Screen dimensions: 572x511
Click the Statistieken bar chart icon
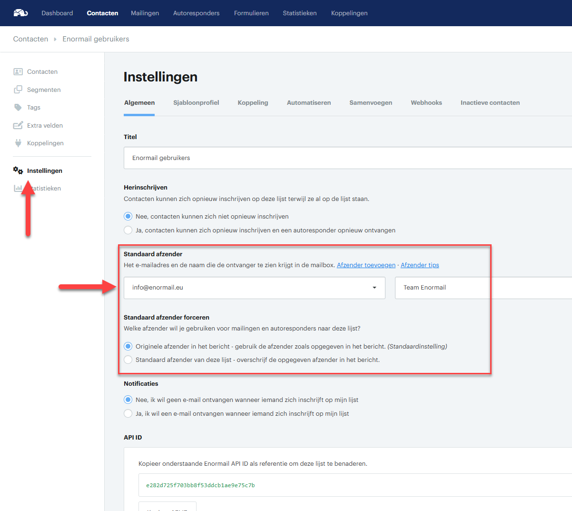pos(18,188)
